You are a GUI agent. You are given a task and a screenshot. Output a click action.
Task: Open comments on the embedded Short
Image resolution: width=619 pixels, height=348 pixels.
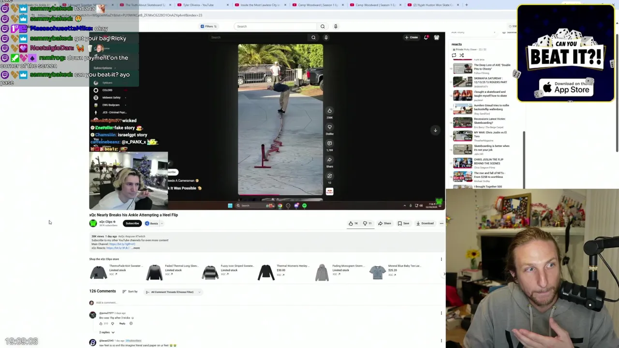[329, 144]
